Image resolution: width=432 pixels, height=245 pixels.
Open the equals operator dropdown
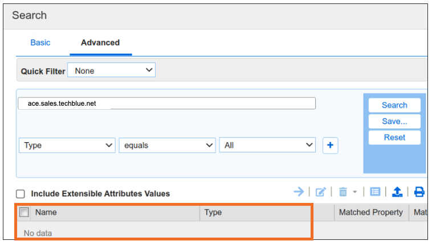click(x=167, y=146)
